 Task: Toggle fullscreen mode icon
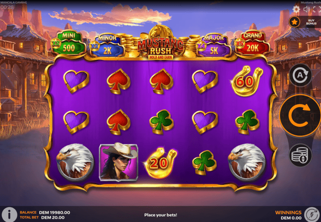click(317, 9)
